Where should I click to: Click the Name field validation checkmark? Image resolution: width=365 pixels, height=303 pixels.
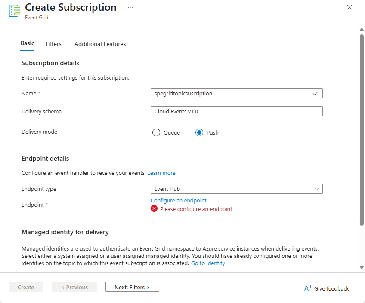(x=316, y=93)
